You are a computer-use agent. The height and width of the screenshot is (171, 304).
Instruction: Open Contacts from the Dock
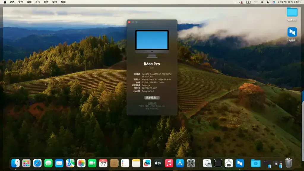coord(114,163)
